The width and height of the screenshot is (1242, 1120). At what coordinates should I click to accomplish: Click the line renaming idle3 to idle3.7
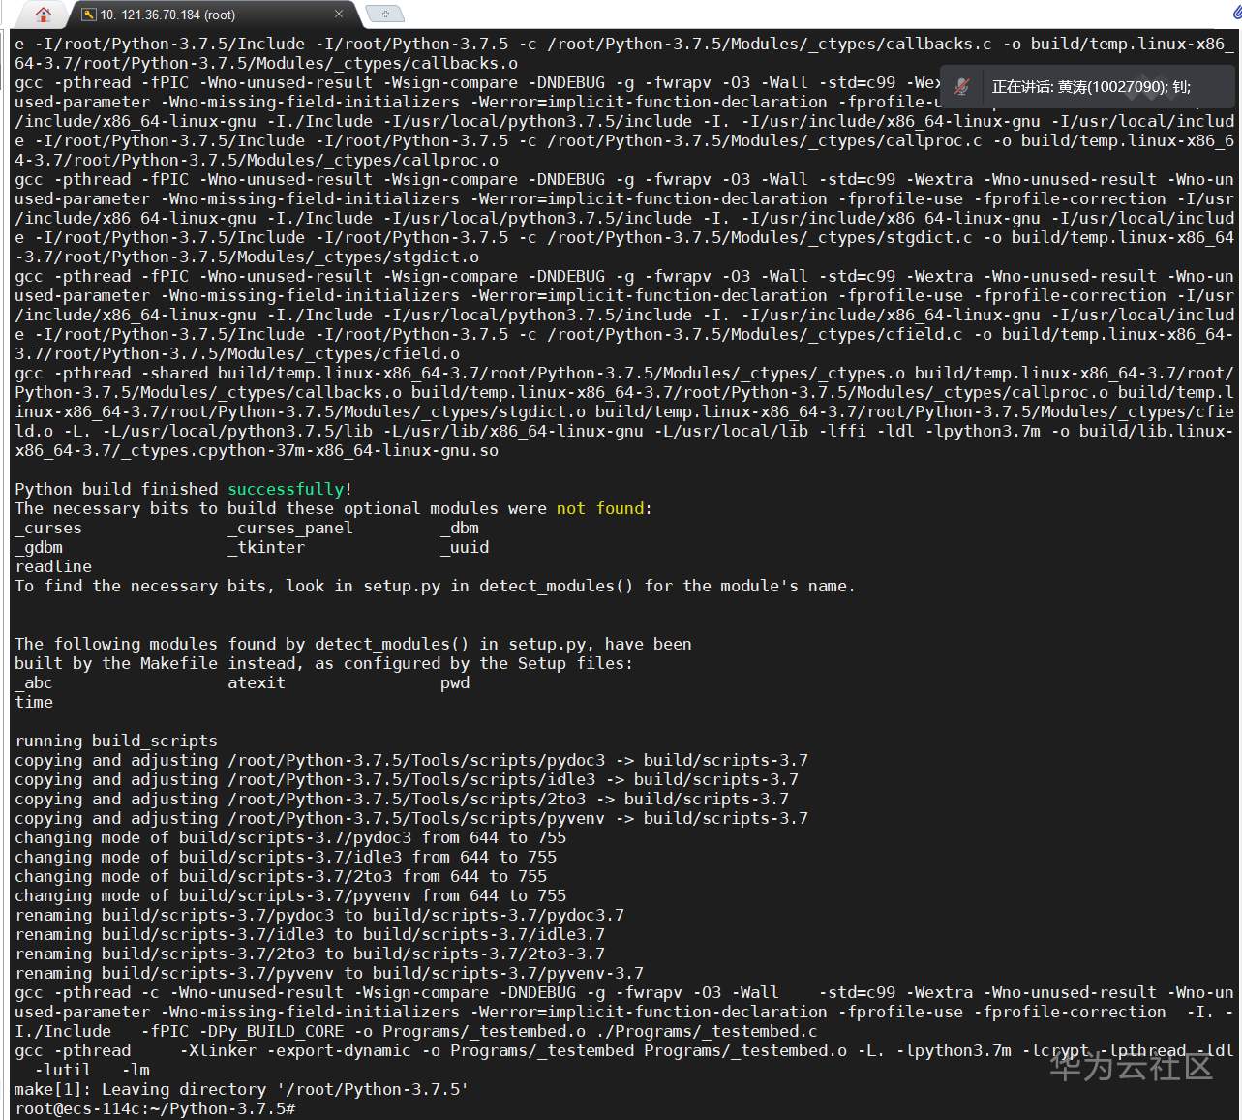[310, 934]
